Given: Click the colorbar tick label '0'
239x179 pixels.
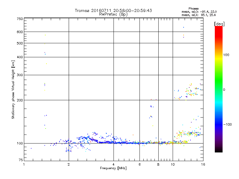Looking at the screenshot, I should coord(224,90).
